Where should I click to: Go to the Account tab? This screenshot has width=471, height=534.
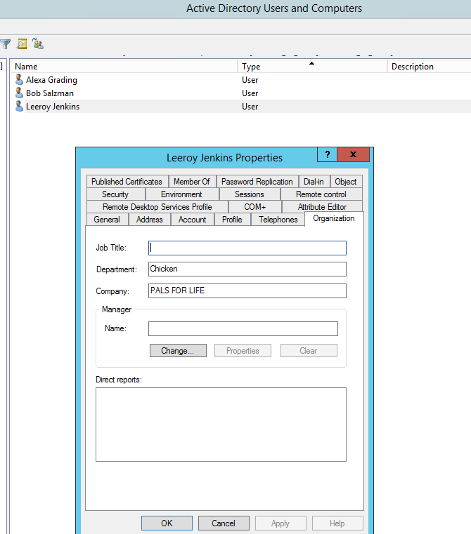pyautogui.click(x=192, y=220)
